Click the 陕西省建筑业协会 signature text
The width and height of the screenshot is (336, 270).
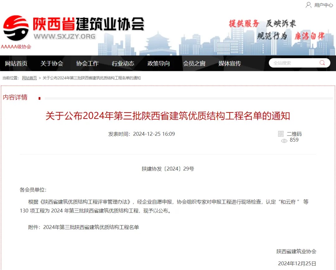pyautogui.click(x=296, y=251)
